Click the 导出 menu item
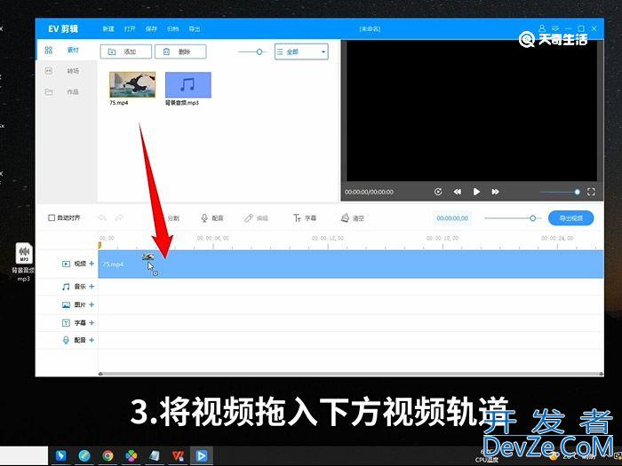The image size is (622, 466). [195, 29]
